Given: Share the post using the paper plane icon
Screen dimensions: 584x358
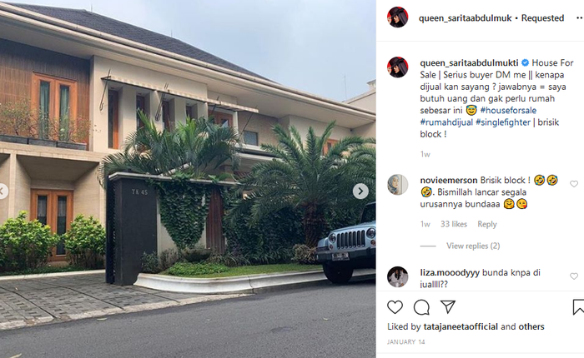Looking at the screenshot, I should 448,306.
